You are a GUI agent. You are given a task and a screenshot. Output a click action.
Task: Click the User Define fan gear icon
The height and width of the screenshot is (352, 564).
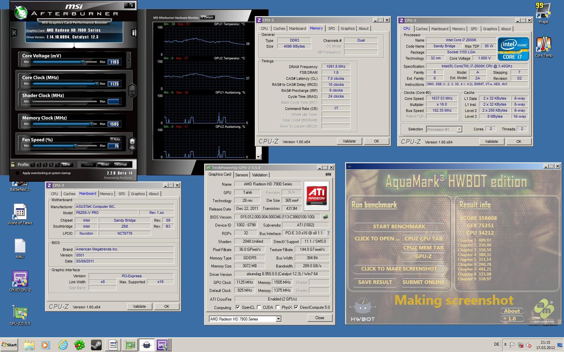(132, 143)
